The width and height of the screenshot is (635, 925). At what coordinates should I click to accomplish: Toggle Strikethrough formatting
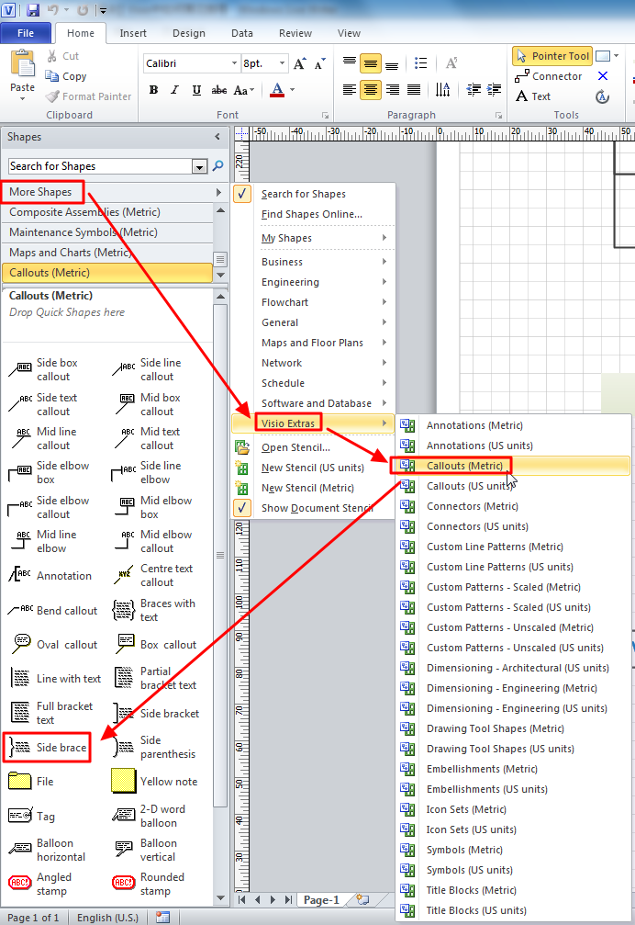218,90
